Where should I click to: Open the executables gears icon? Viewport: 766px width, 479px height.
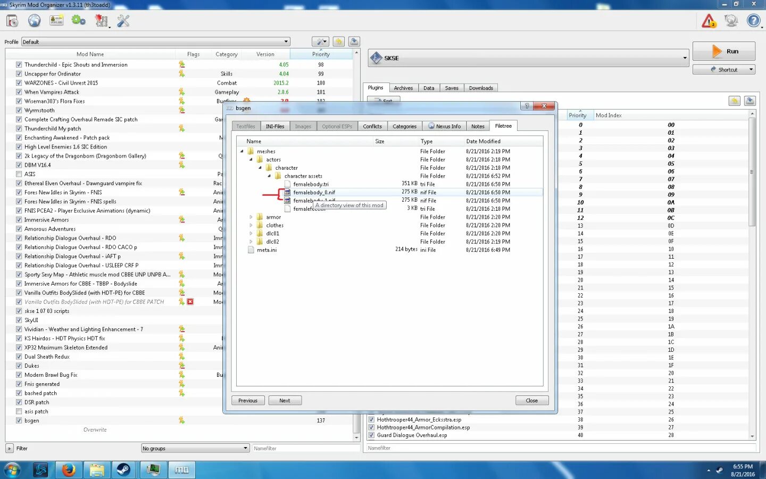(79, 21)
